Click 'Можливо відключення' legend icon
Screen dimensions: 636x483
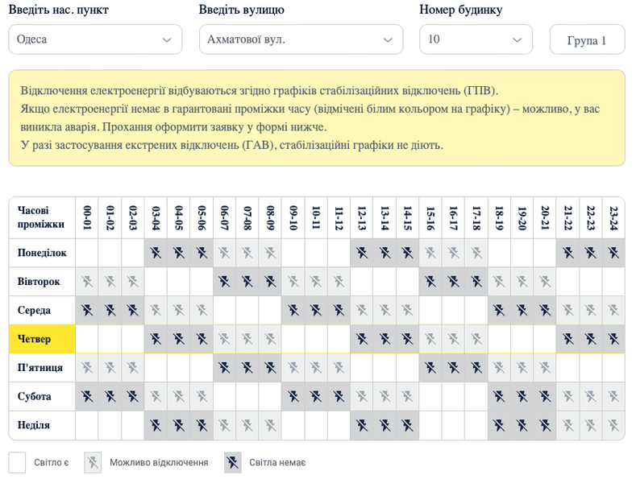93,462
